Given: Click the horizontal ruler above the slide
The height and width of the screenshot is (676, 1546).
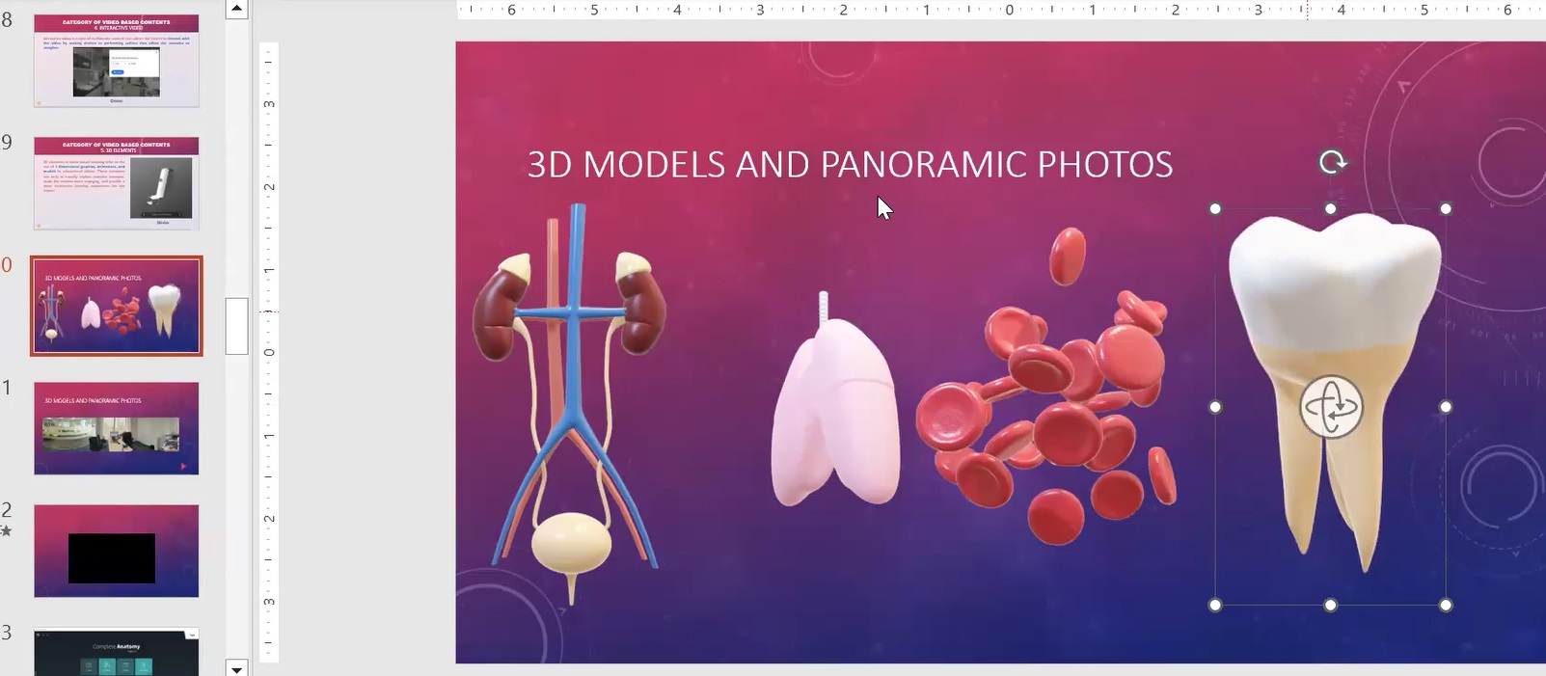Looking at the screenshot, I should coord(1001,10).
